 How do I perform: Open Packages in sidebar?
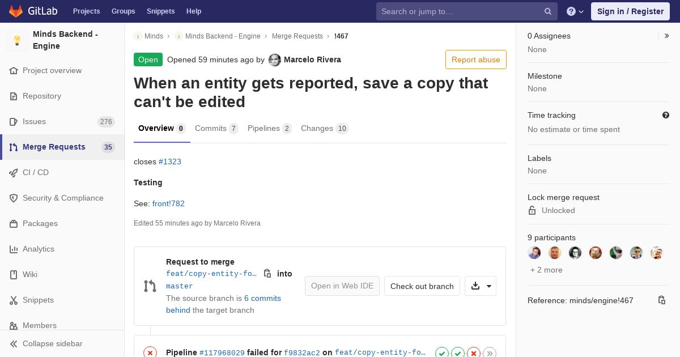click(40, 223)
